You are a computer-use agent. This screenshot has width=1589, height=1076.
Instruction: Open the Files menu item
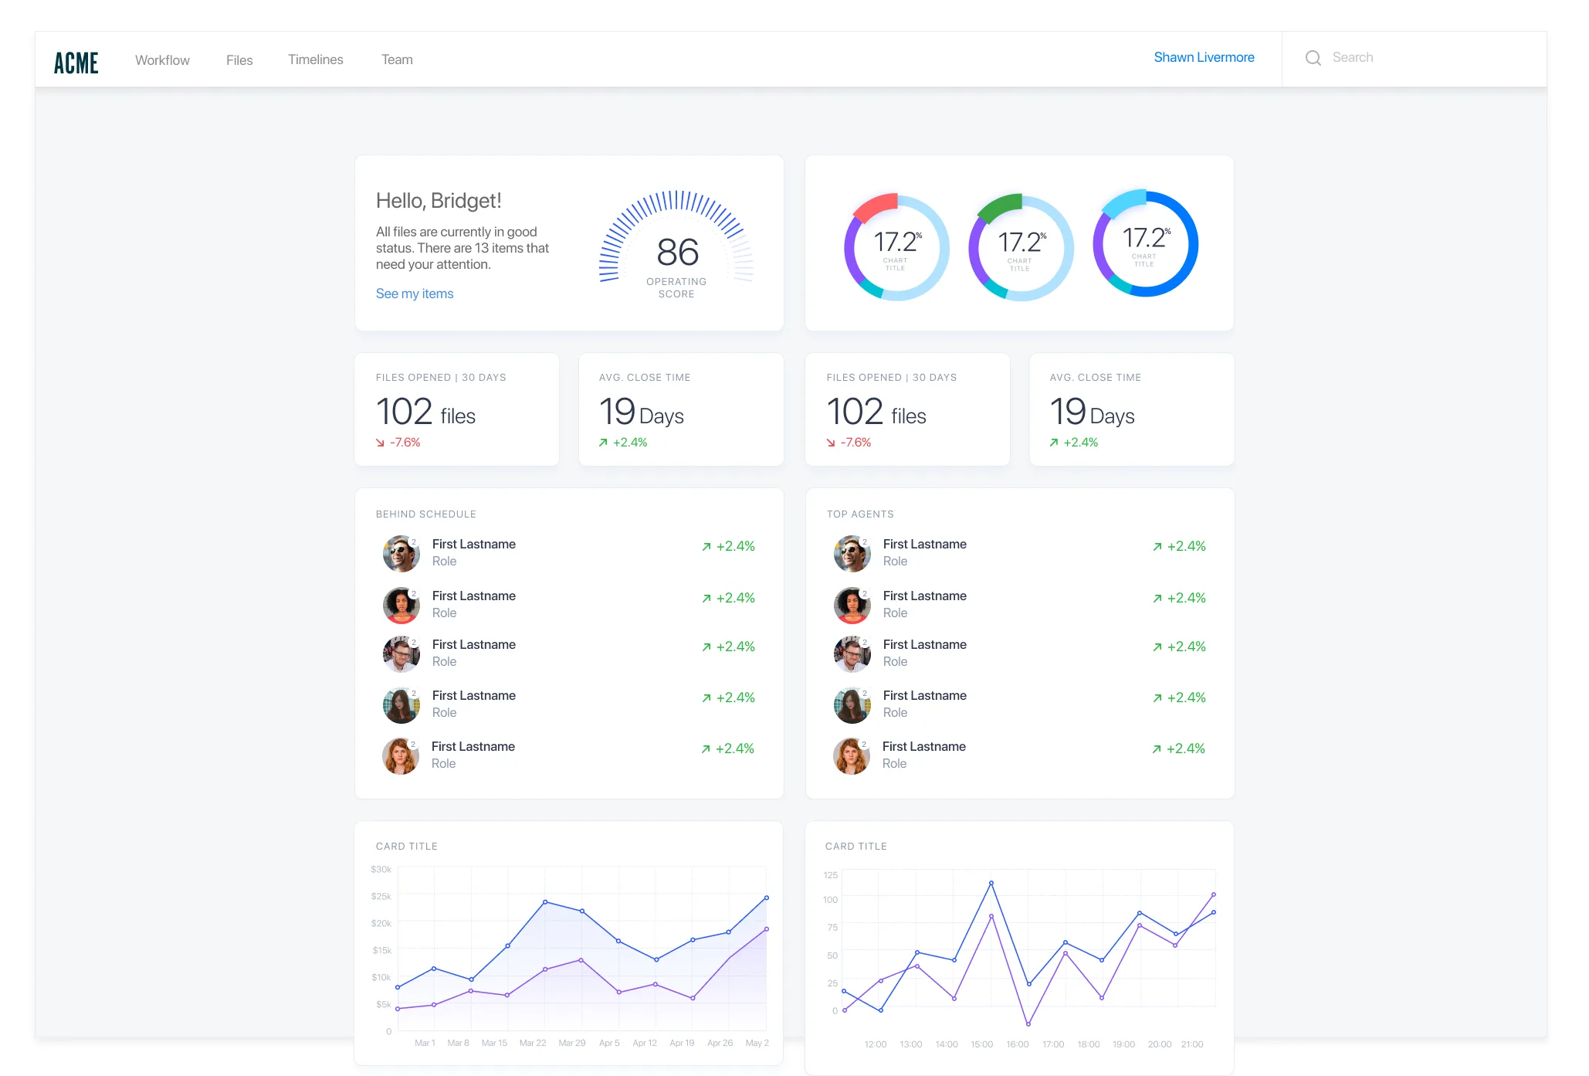point(239,60)
